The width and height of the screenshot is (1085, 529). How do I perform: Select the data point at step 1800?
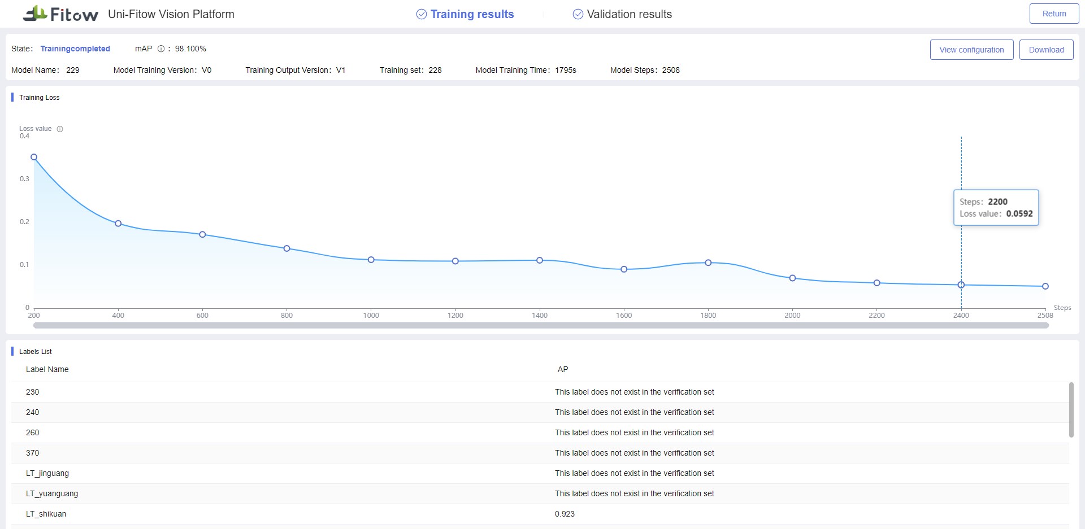708,263
